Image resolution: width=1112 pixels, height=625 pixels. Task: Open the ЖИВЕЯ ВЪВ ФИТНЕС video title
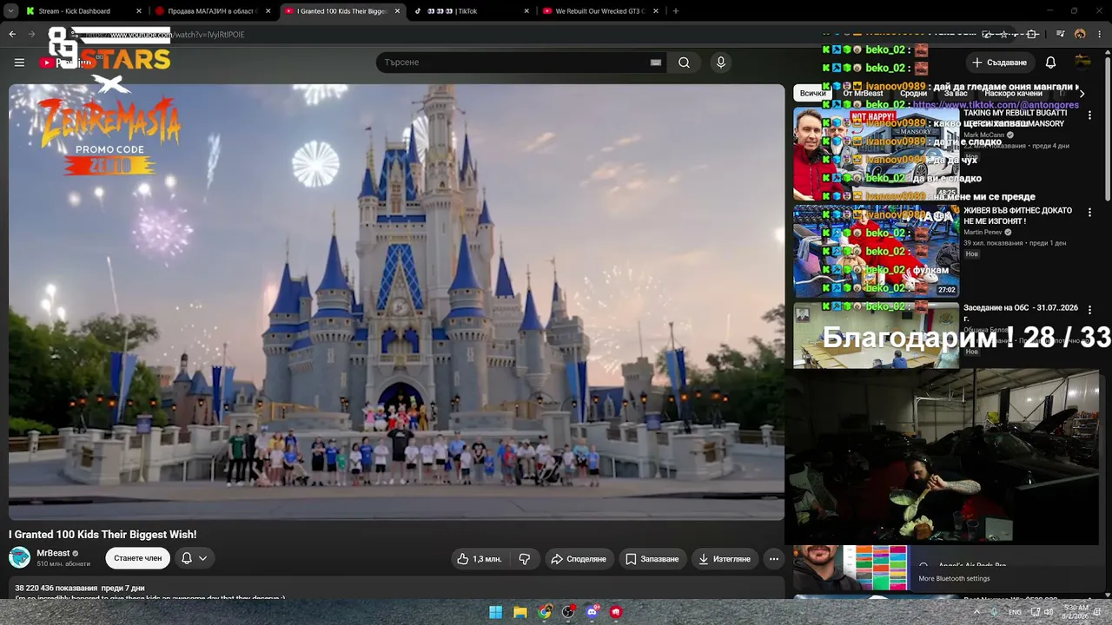(x=1017, y=216)
